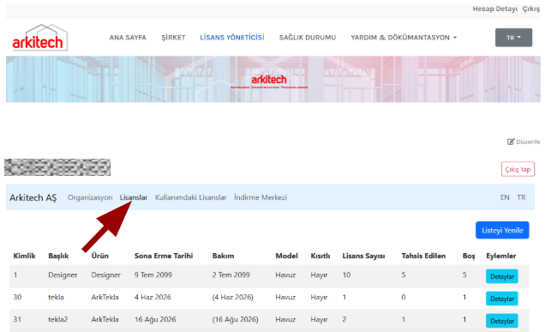Viewport: 545px width, 332px height.
Task: Click the Arkitech AŞ brand link
Action: (33, 197)
